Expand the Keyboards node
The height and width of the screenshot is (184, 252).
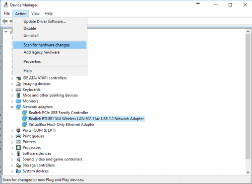coord(12,90)
